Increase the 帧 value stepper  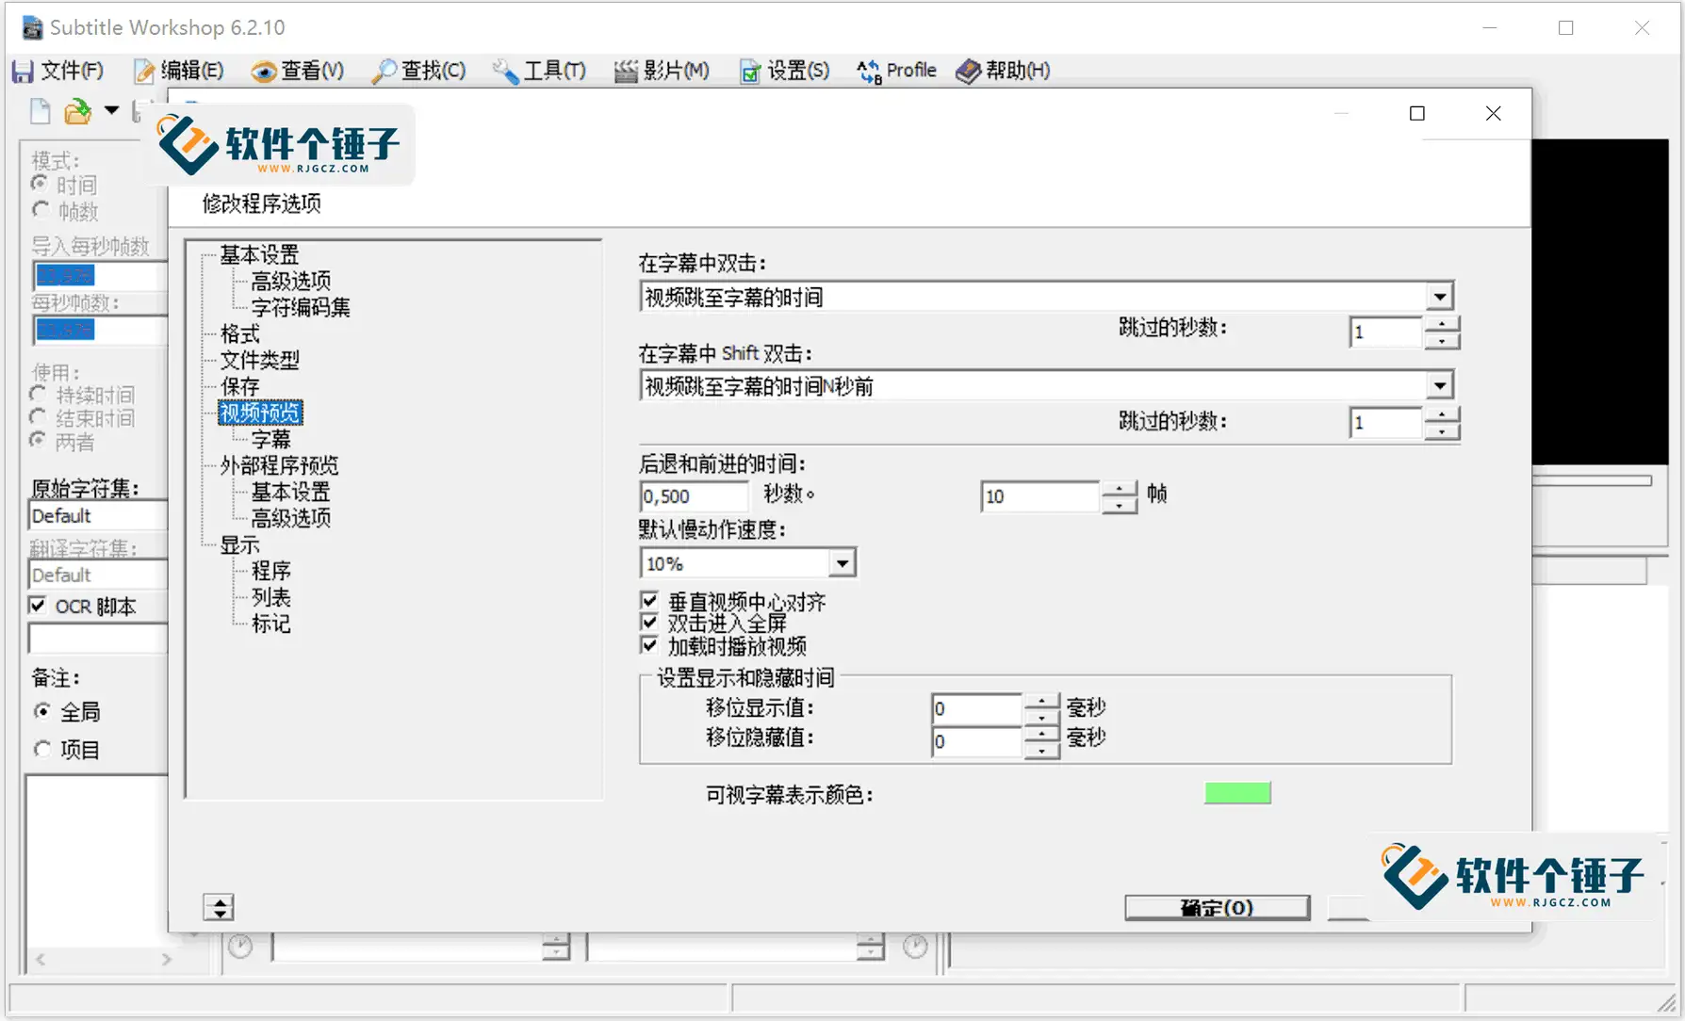point(1119,489)
